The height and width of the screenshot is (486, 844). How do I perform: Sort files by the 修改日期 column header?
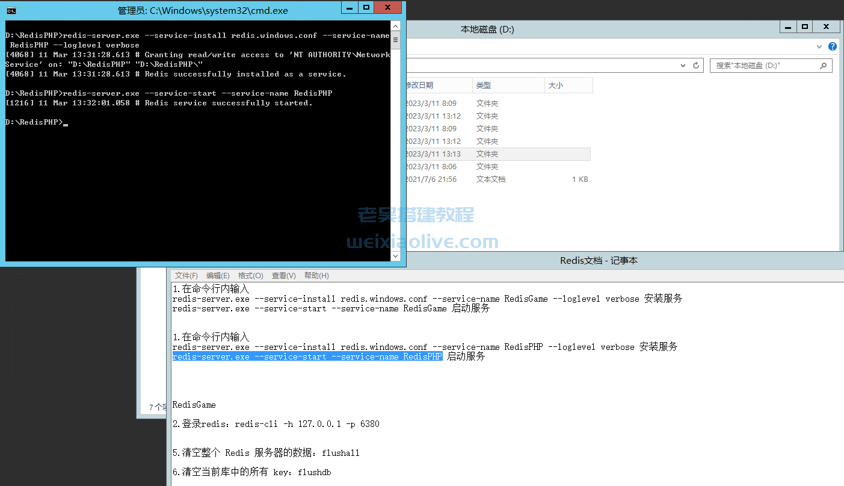[439, 85]
